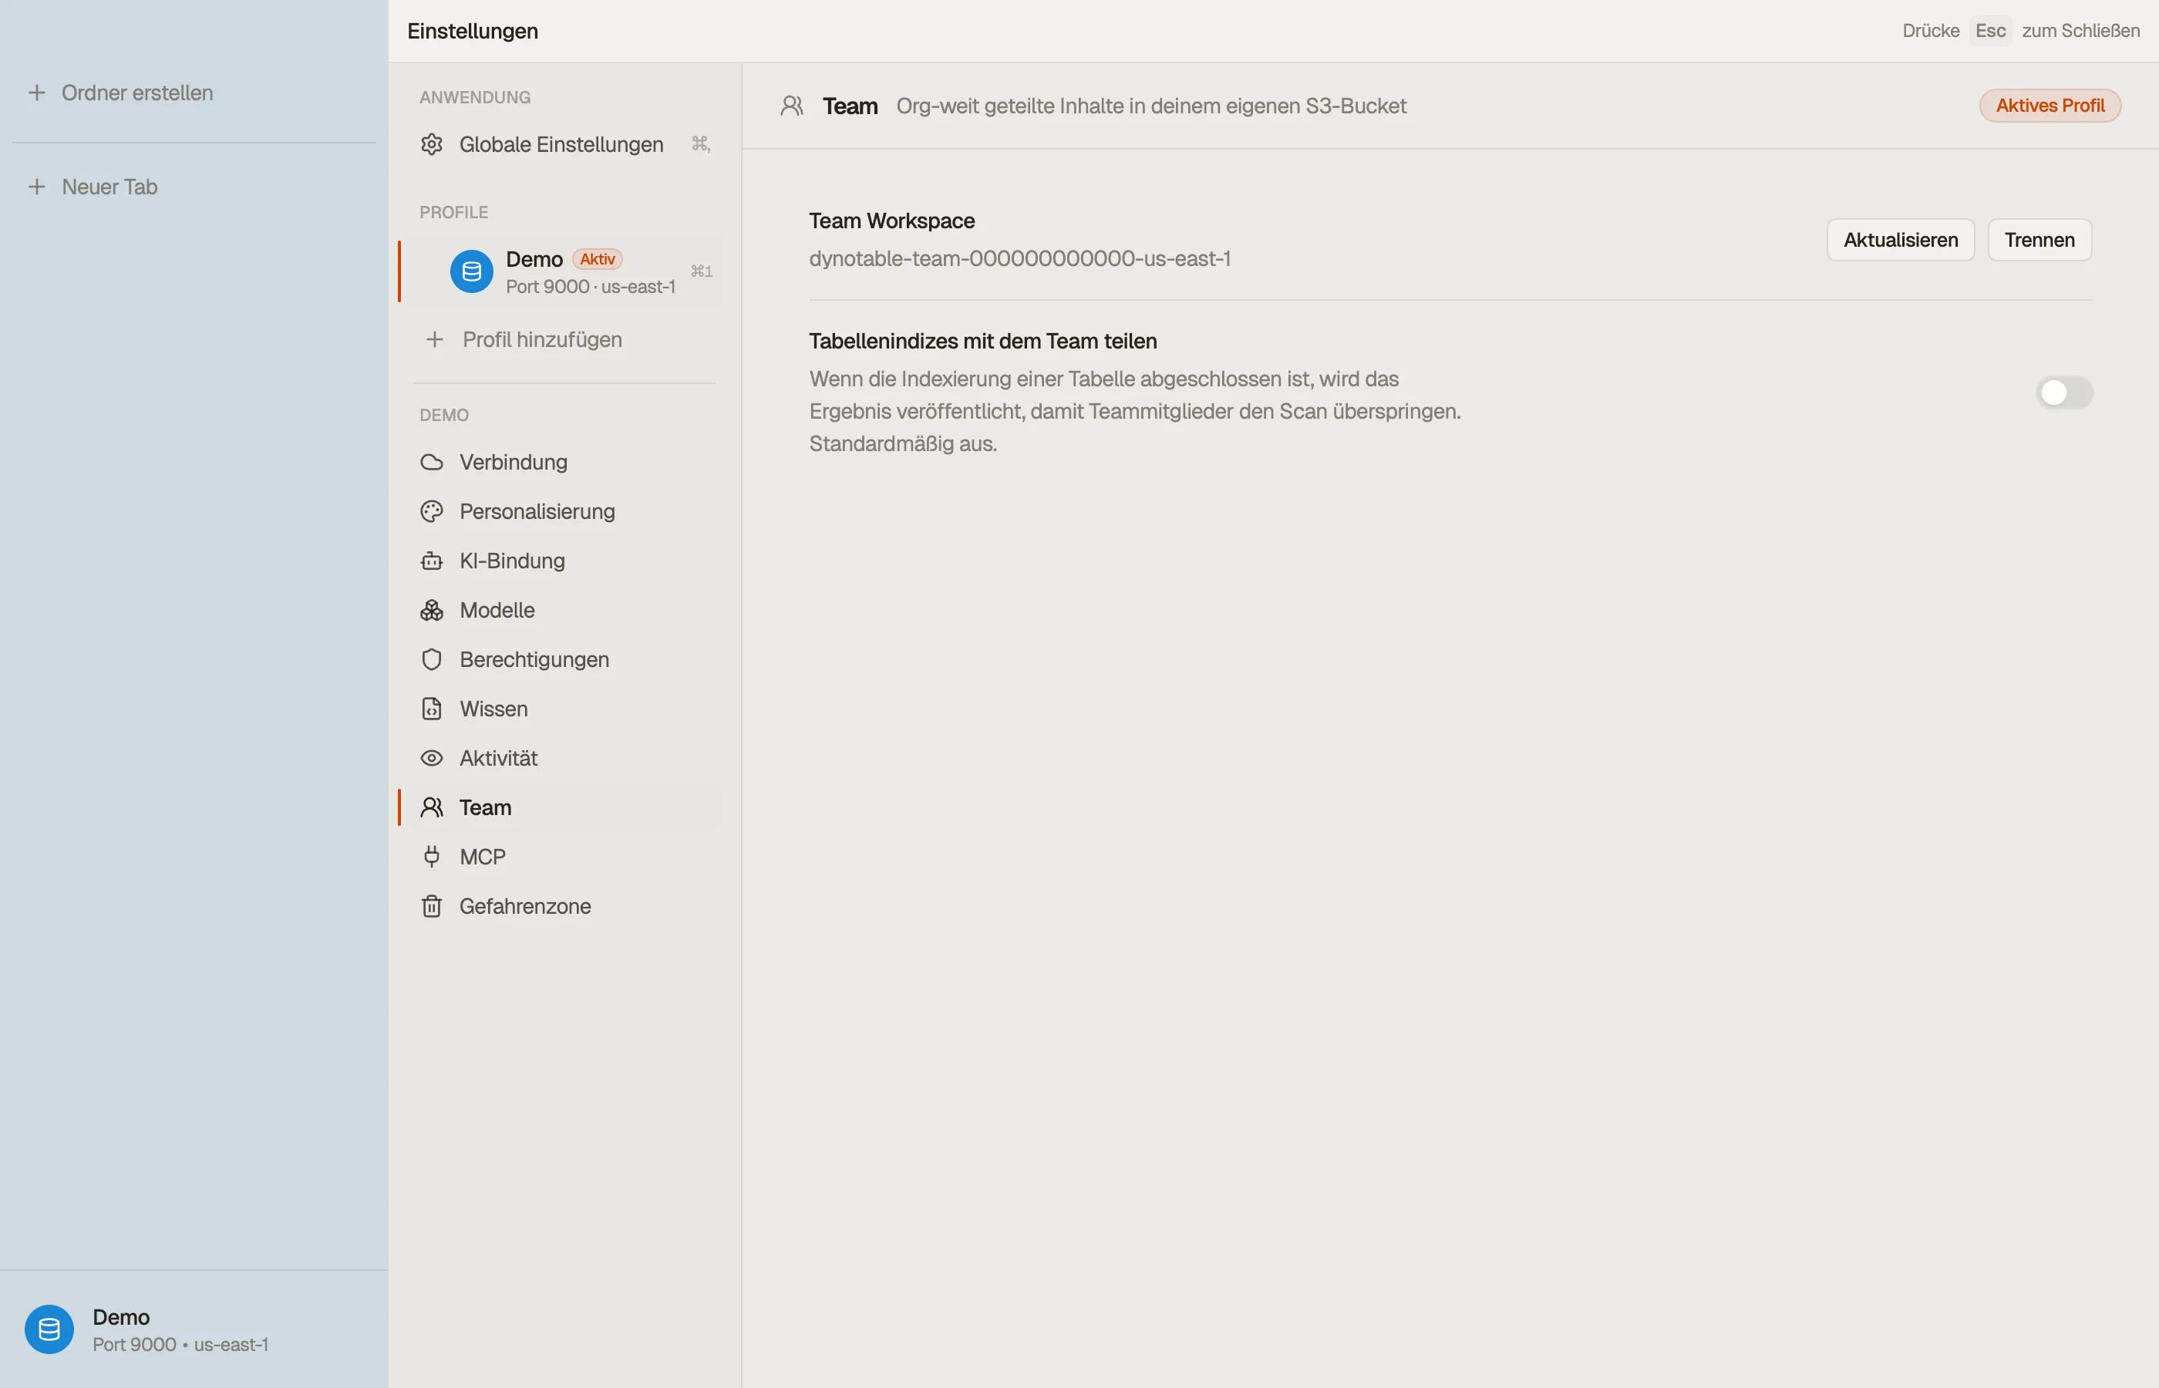Viewport: 2159px width, 1388px height.
Task: Click the Demo name in bottom-left footer
Action: point(121,1317)
